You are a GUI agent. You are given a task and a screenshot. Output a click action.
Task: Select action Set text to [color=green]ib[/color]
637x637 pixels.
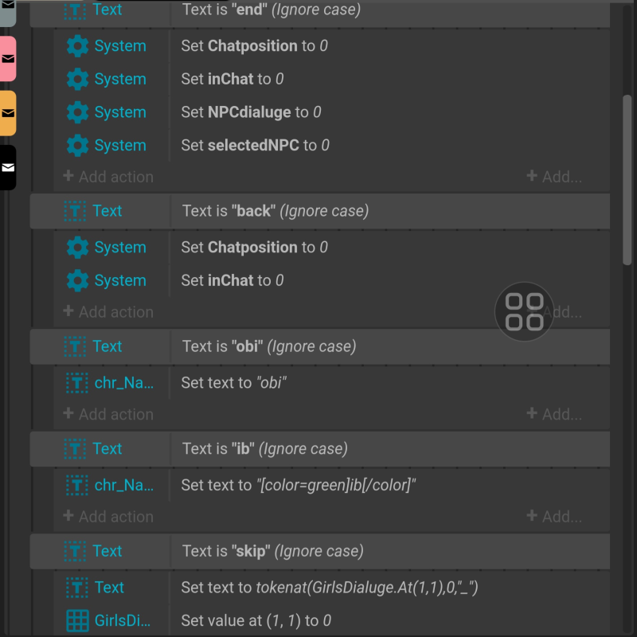(299, 485)
